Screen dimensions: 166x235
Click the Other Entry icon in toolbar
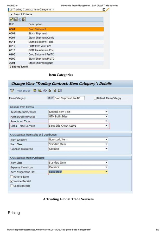60,90
